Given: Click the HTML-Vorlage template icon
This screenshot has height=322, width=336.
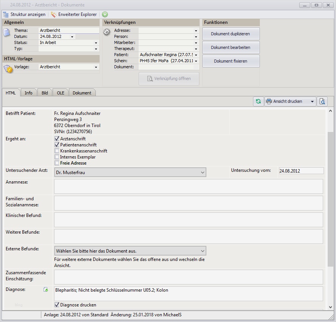Looking at the screenshot, I should point(8,69).
